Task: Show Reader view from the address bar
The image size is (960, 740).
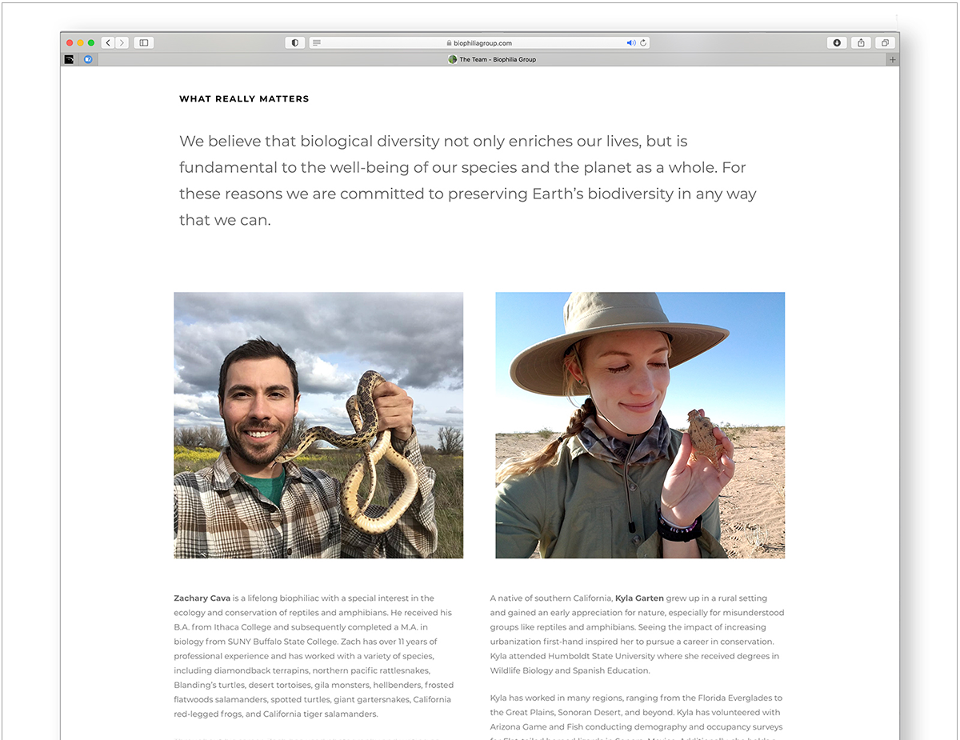Action: [x=317, y=43]
